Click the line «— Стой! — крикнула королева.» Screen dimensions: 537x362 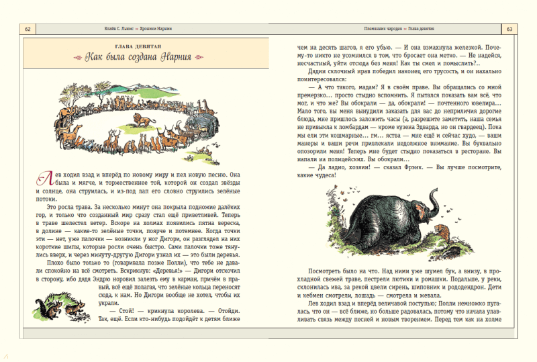click(175, 311)
